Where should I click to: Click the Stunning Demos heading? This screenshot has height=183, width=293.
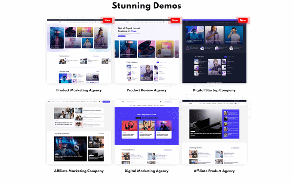coord(146,5)
